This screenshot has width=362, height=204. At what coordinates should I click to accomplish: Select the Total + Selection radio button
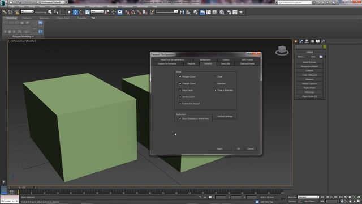click(x=216, y=90)
